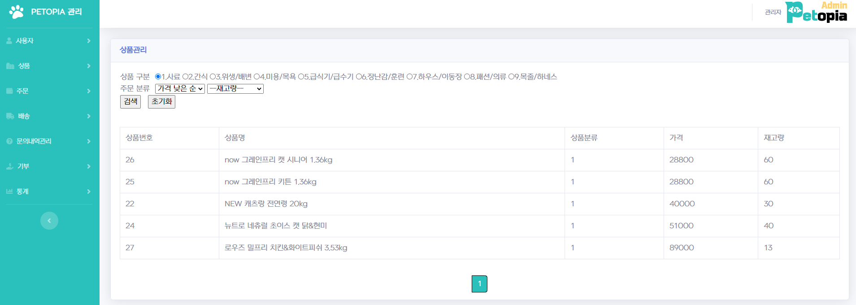Click the 상품관리 card heading
Screen dimensions: 856x305
(x=133, y=50)
